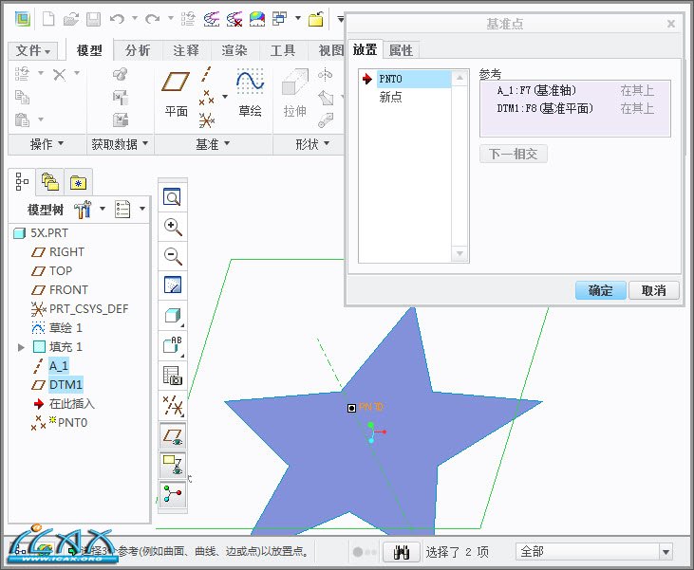This screenshot has height=570, width=694.
Task: Click the Zoom In magnifier icon
Action: pyautogui.click(x=172, y=227)
